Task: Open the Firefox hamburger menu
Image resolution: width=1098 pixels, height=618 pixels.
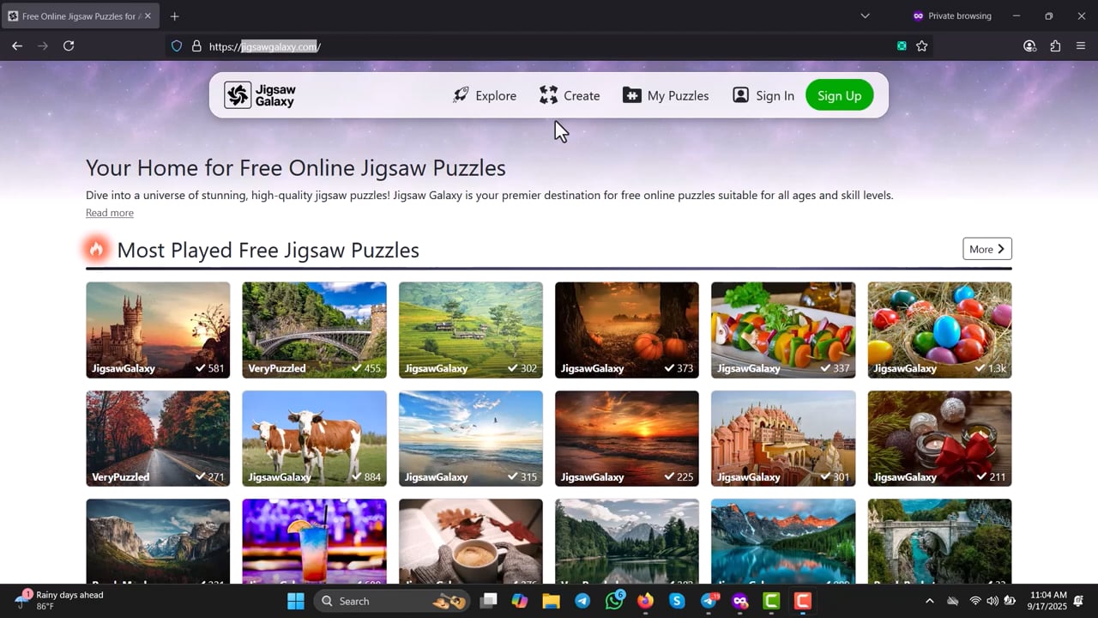Action: pyautogui.click(x=1081, y=46)
